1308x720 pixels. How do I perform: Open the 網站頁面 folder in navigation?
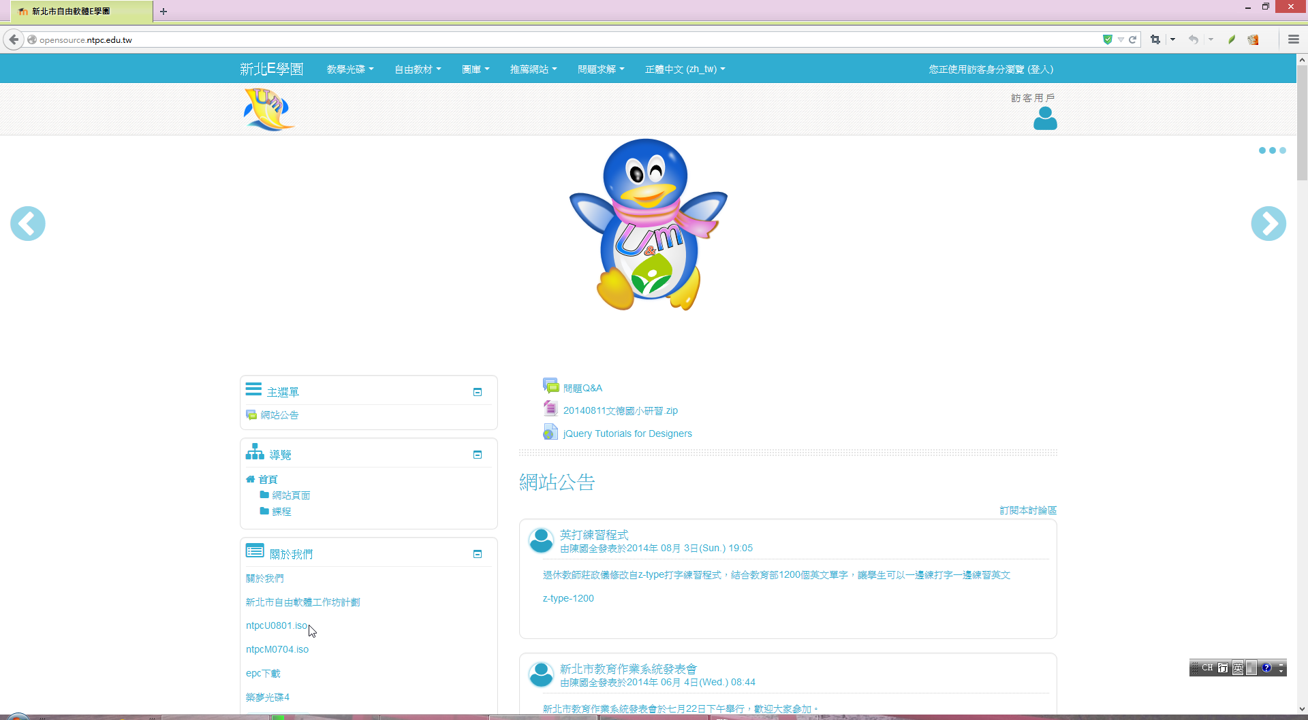coord(291,495)
